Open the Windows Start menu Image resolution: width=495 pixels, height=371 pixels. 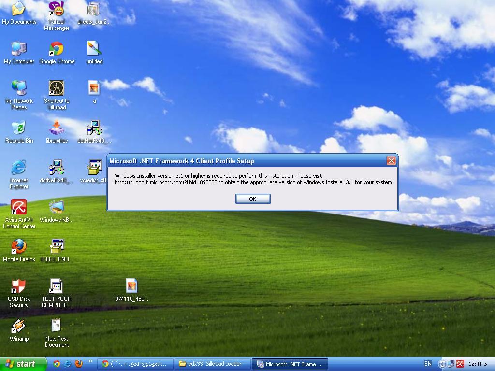pos(23,364)
